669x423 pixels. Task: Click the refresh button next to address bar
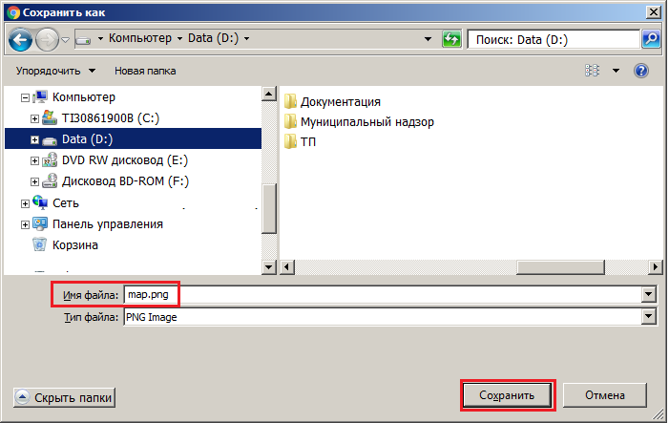pos(451,39)
